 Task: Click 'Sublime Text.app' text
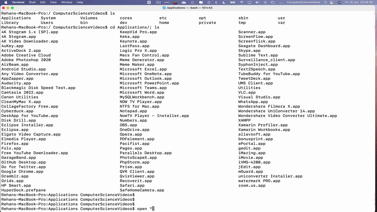click(x=258, y=55)
